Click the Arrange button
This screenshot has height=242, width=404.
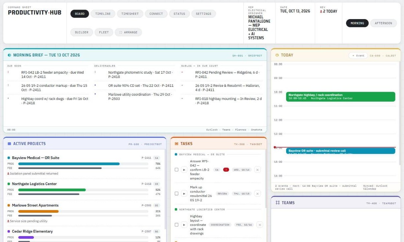128,32
